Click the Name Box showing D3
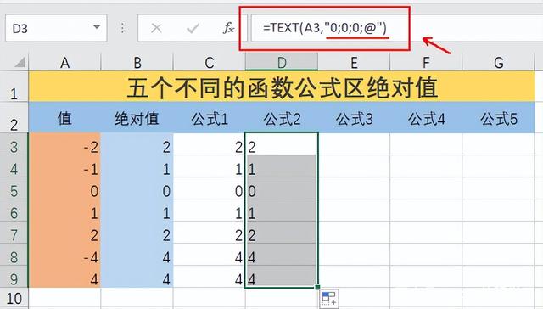 tap(56, 28)
